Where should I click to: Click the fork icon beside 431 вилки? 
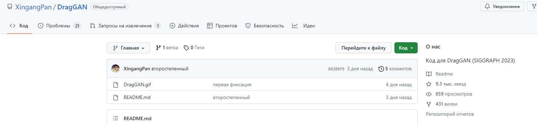[x=429, y=104]
